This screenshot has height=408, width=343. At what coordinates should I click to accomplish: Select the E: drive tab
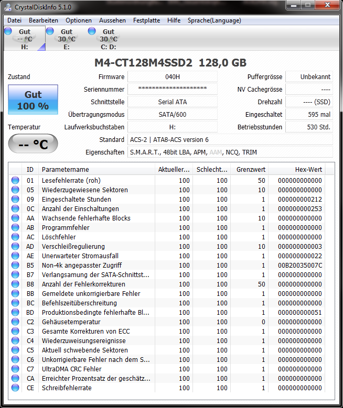coord(67,39)
